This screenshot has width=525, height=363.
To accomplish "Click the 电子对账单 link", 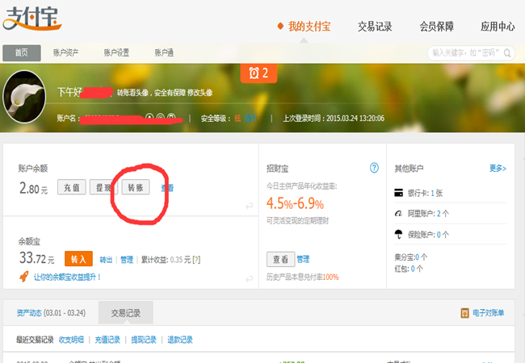I will pos(488,313).
